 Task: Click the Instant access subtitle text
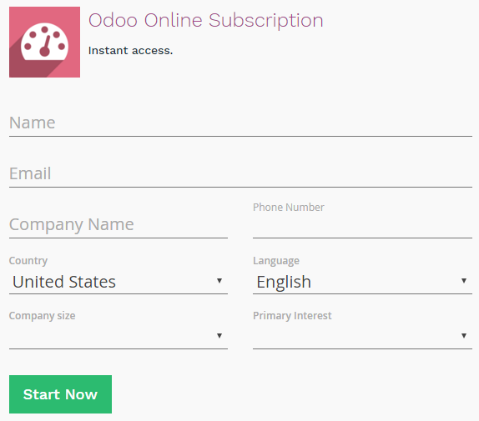coord(130,50)
